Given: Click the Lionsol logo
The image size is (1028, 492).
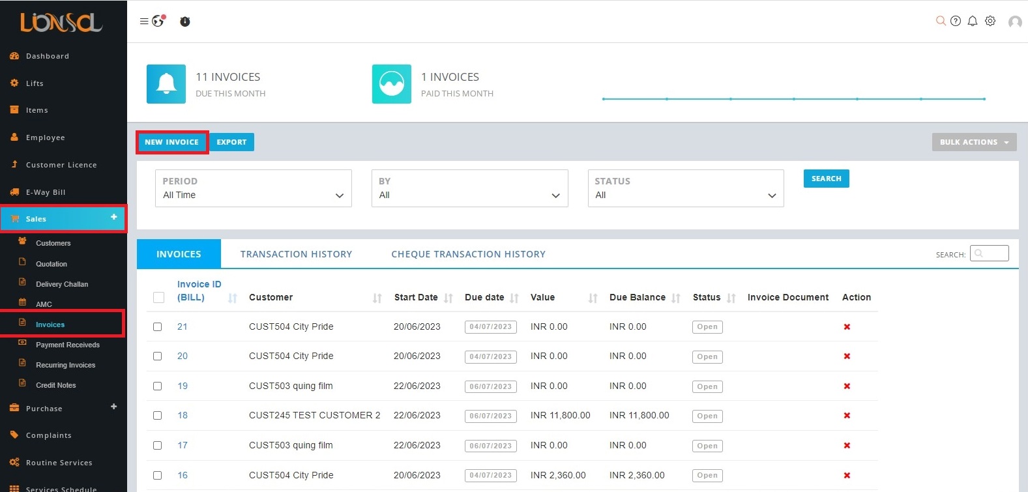Looking at the screenshot, I should [61, 23].
